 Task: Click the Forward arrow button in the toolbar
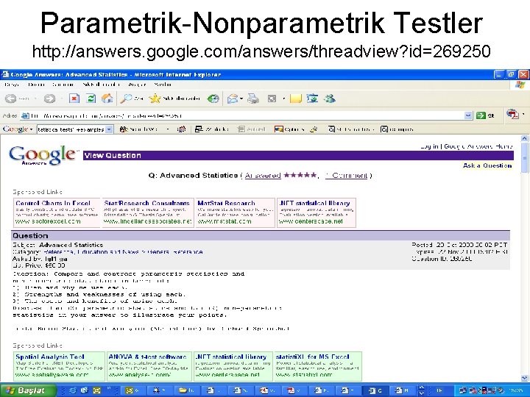coord(50,99)
